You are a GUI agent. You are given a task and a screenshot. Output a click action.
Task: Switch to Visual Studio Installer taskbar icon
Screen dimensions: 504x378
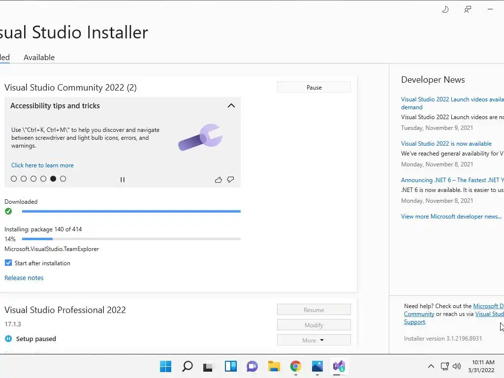coord(339,366)
